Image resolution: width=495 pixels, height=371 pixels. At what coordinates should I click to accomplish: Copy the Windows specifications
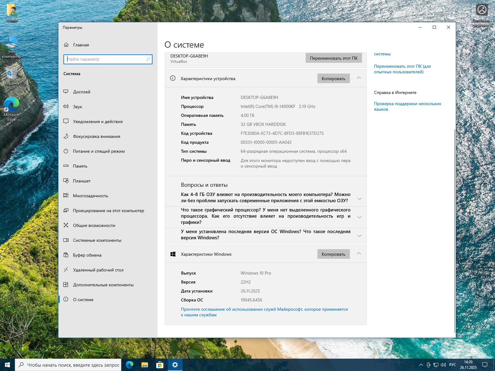point(333,254)
